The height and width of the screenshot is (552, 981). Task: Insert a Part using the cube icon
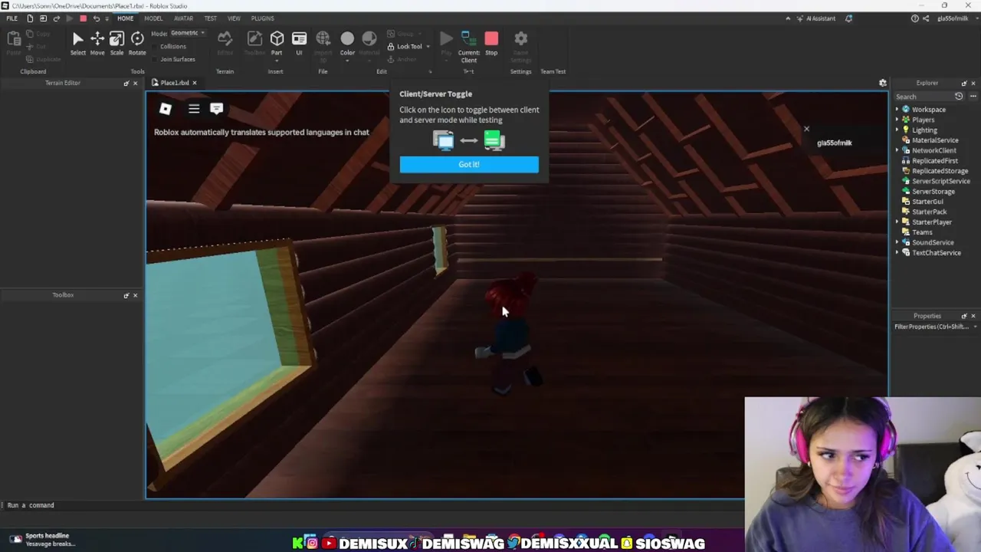(277, 38)
